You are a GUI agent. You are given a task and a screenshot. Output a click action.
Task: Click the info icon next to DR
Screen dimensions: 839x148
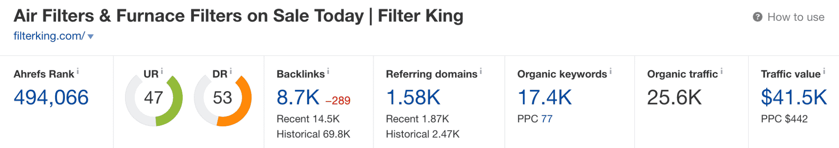pyautogui.click(x=231, y=71)
